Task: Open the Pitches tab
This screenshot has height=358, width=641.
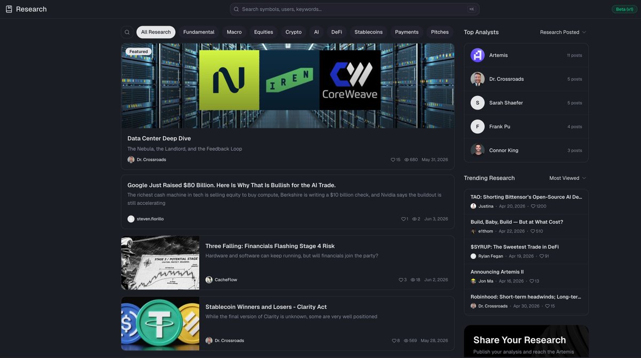Action: coord(440,32)
